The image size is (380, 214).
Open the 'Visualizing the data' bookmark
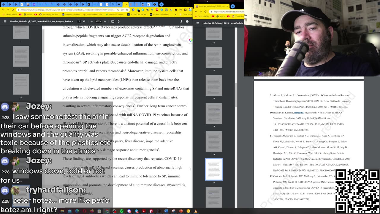pos(49,14)
